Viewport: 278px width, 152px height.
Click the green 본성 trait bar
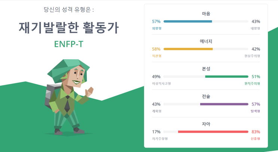point(226,77)
